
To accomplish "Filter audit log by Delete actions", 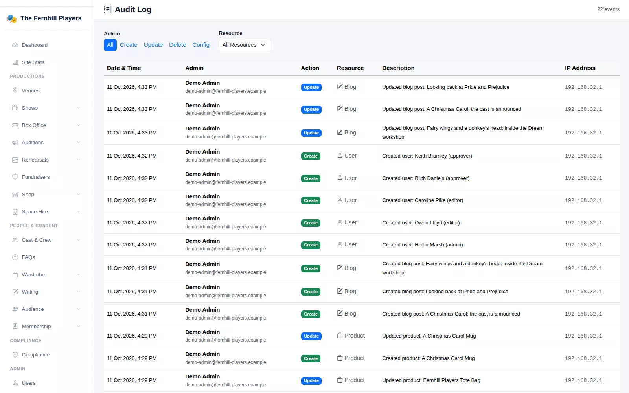I will [178, 45].
